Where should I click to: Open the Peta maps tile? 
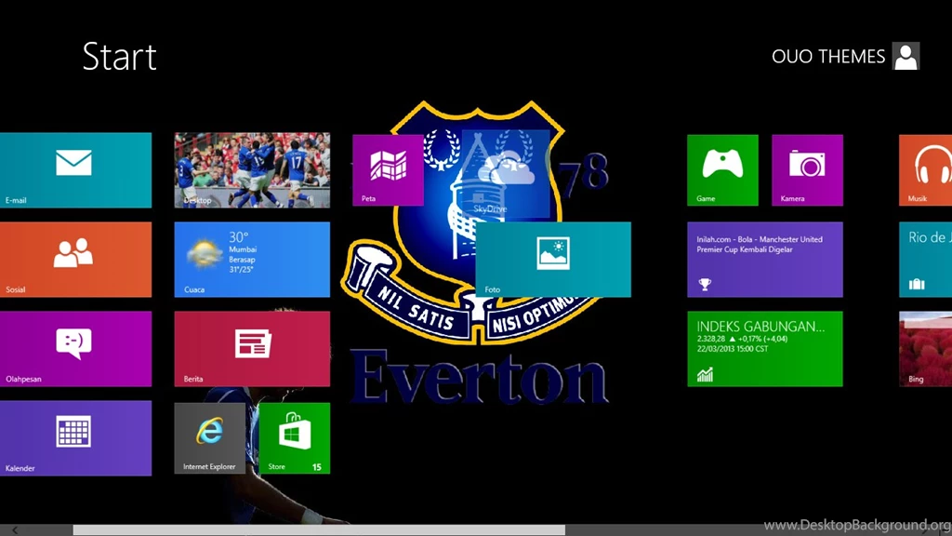point(388,170)
